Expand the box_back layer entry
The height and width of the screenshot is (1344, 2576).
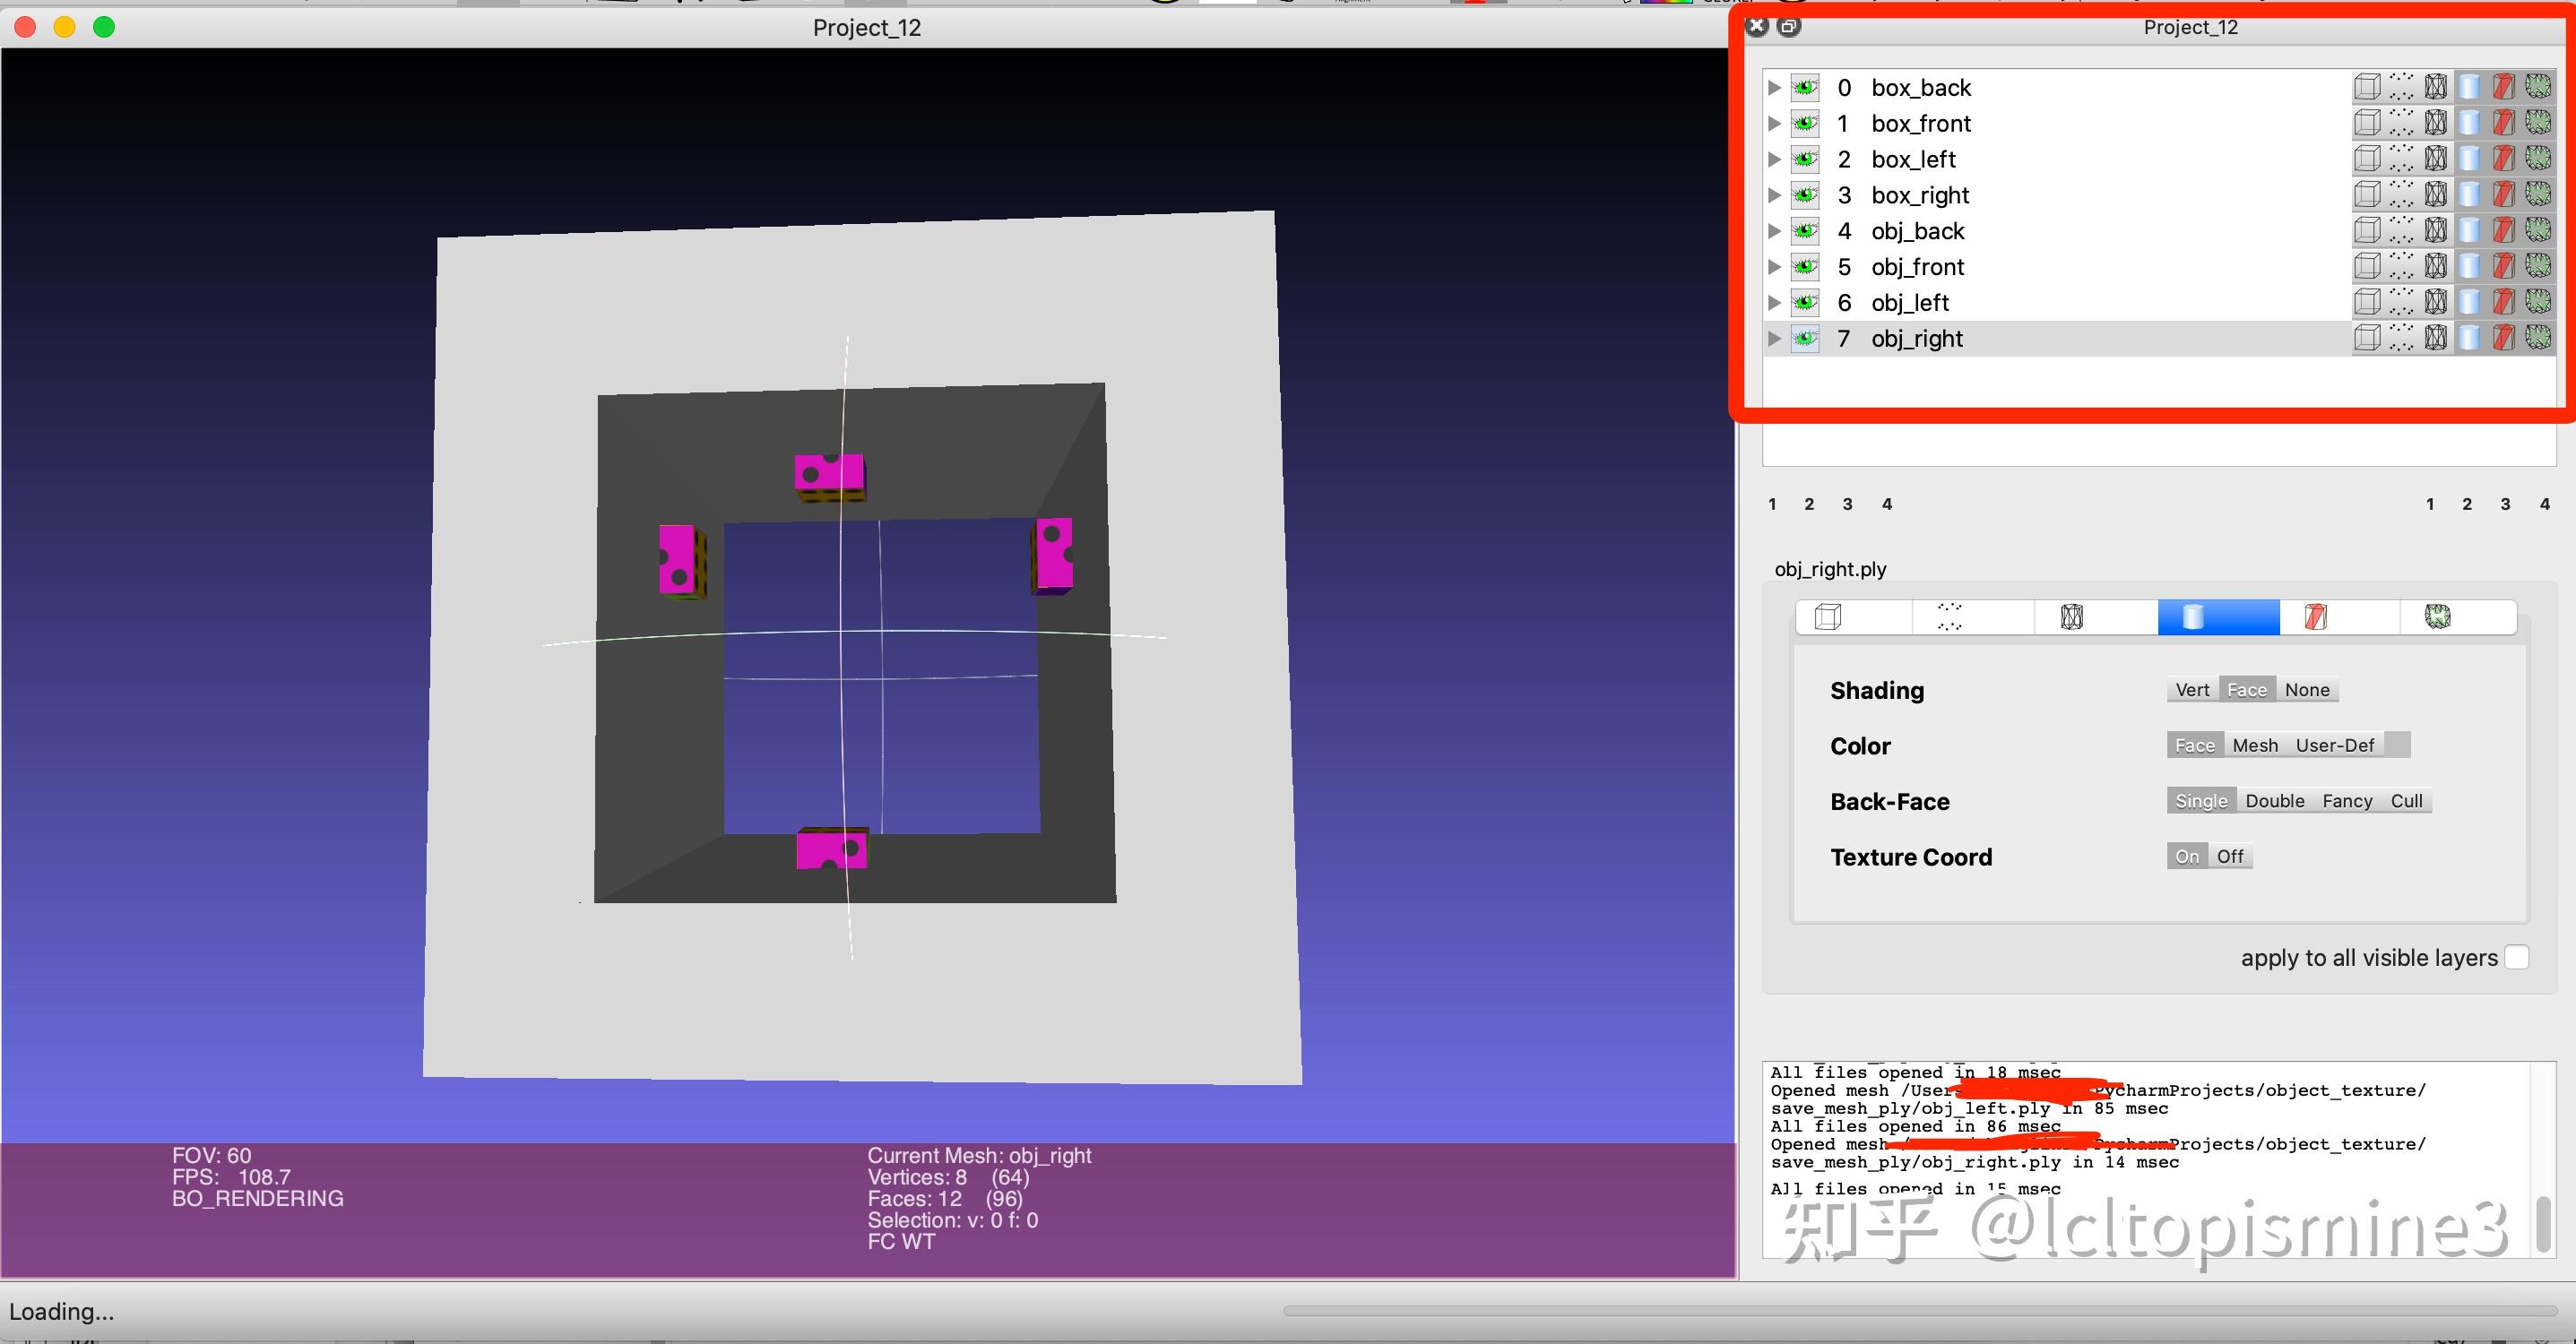point(1774,88)
